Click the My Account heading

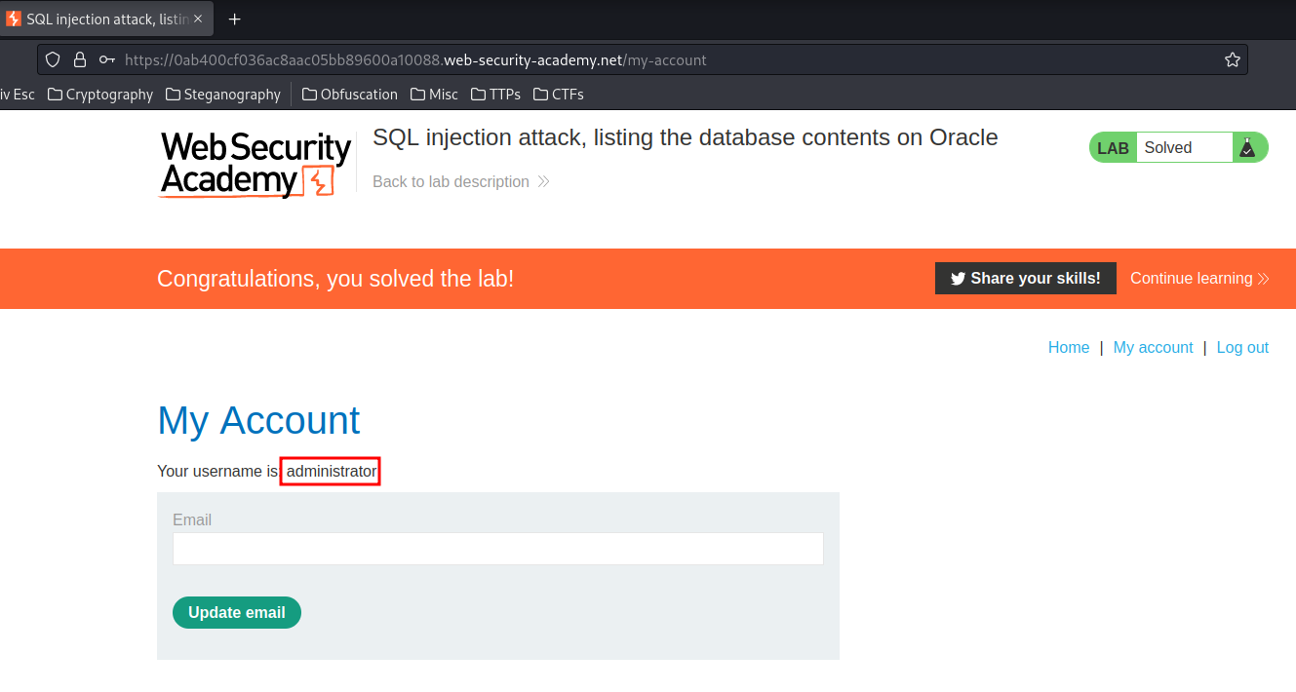(258, 420)
